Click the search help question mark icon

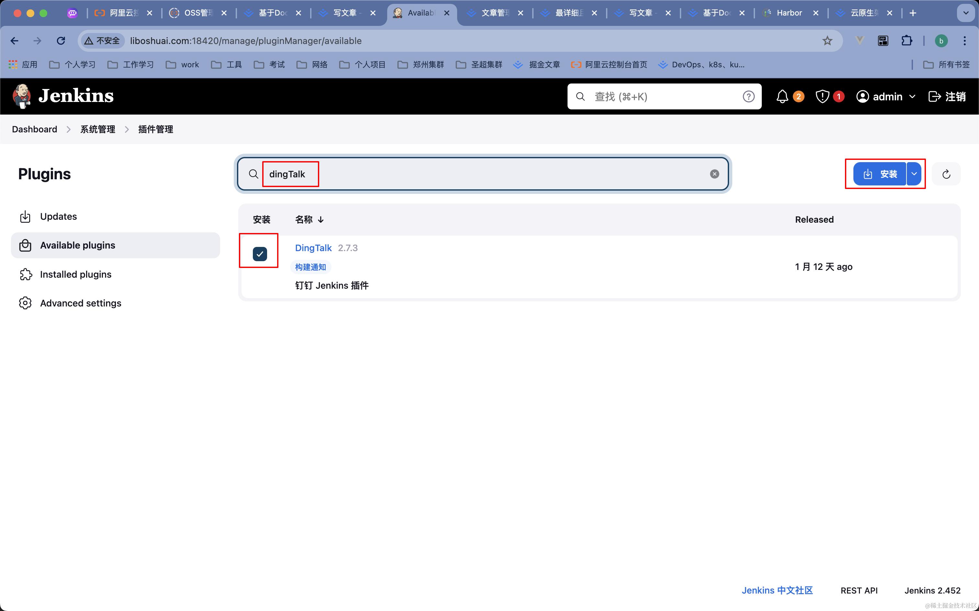748,96
